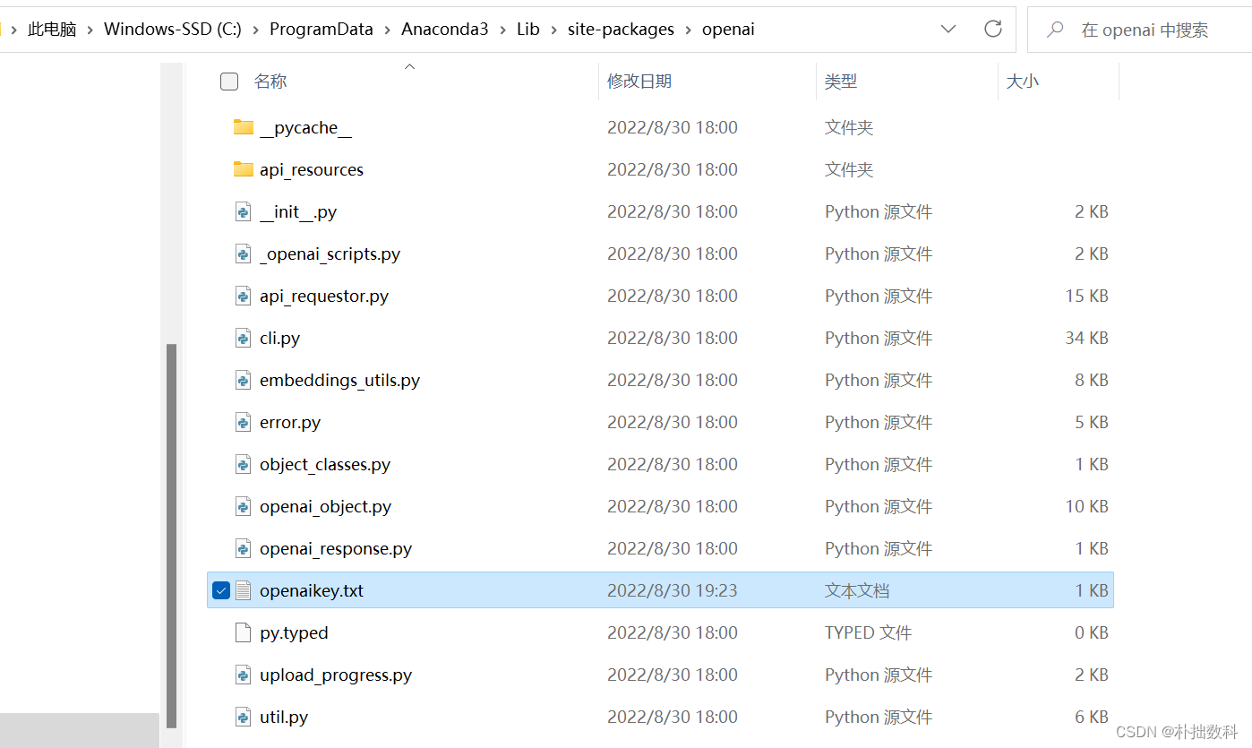
Task: Open the address bar history dropdown
Action: (x=948, y=30)
